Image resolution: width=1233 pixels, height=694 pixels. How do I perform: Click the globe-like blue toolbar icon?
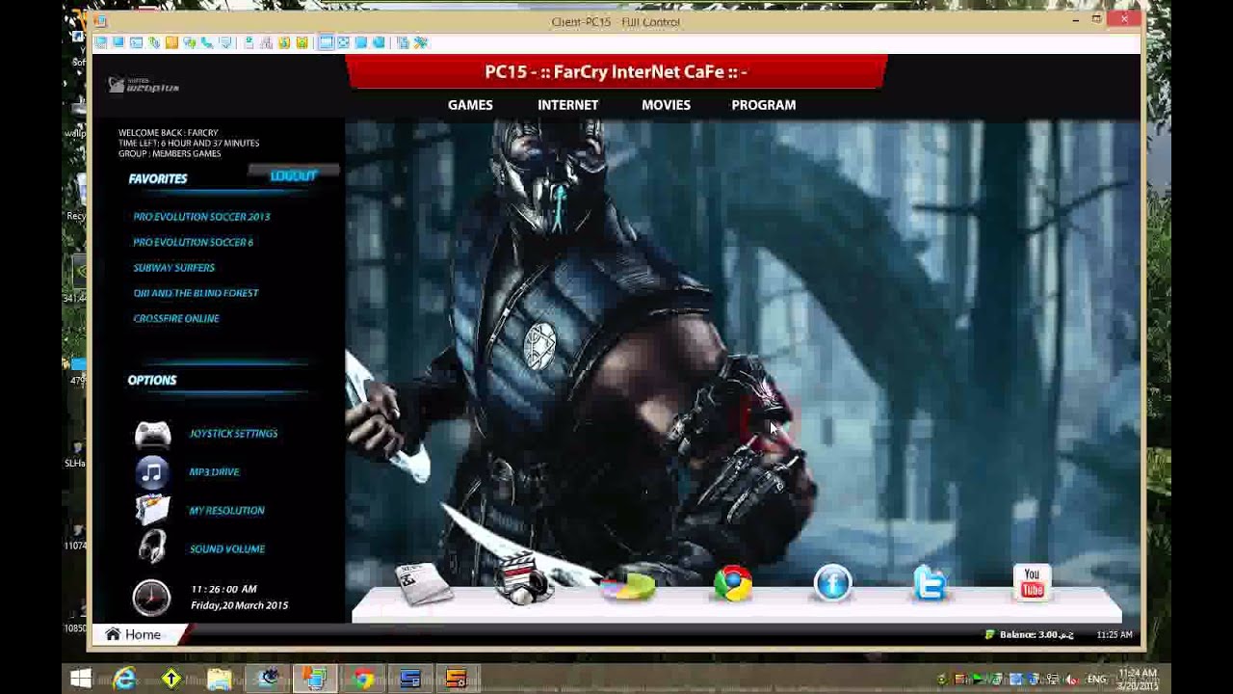coord(379,42)
